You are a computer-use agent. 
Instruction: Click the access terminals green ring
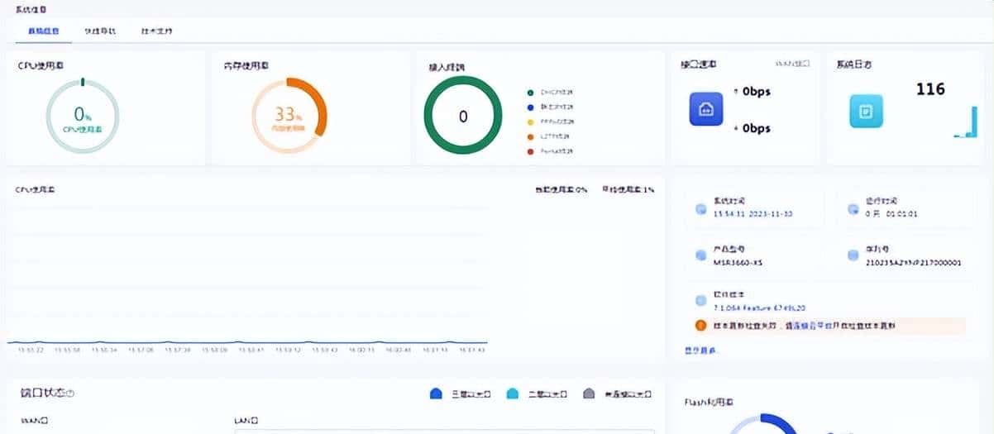click(462, 116)
